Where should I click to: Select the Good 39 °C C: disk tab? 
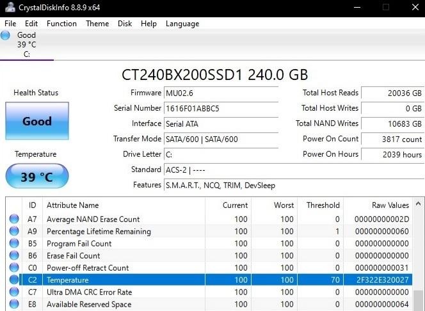tap(27, 45)
